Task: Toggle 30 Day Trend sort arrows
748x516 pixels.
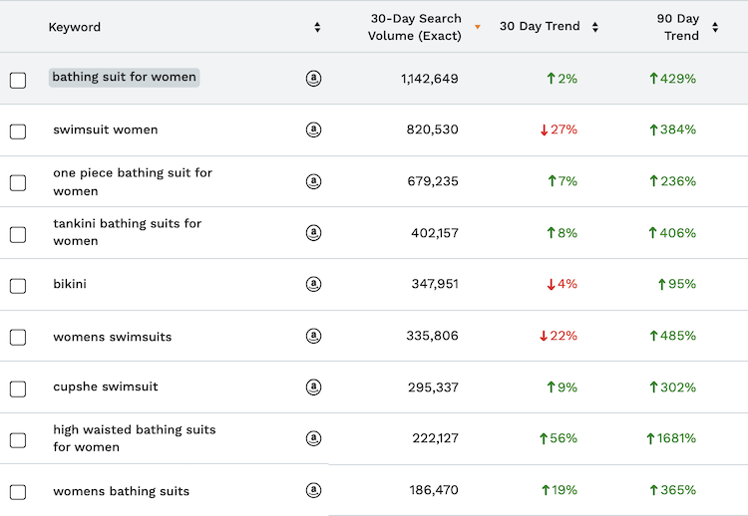Action: (x=595, y=27)
